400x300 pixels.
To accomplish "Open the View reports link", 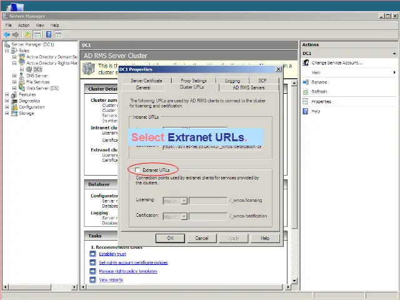I will pos(111,279).
